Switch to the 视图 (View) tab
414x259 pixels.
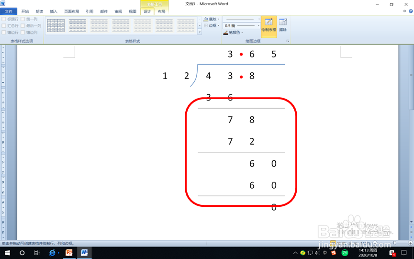click(133, 11)
